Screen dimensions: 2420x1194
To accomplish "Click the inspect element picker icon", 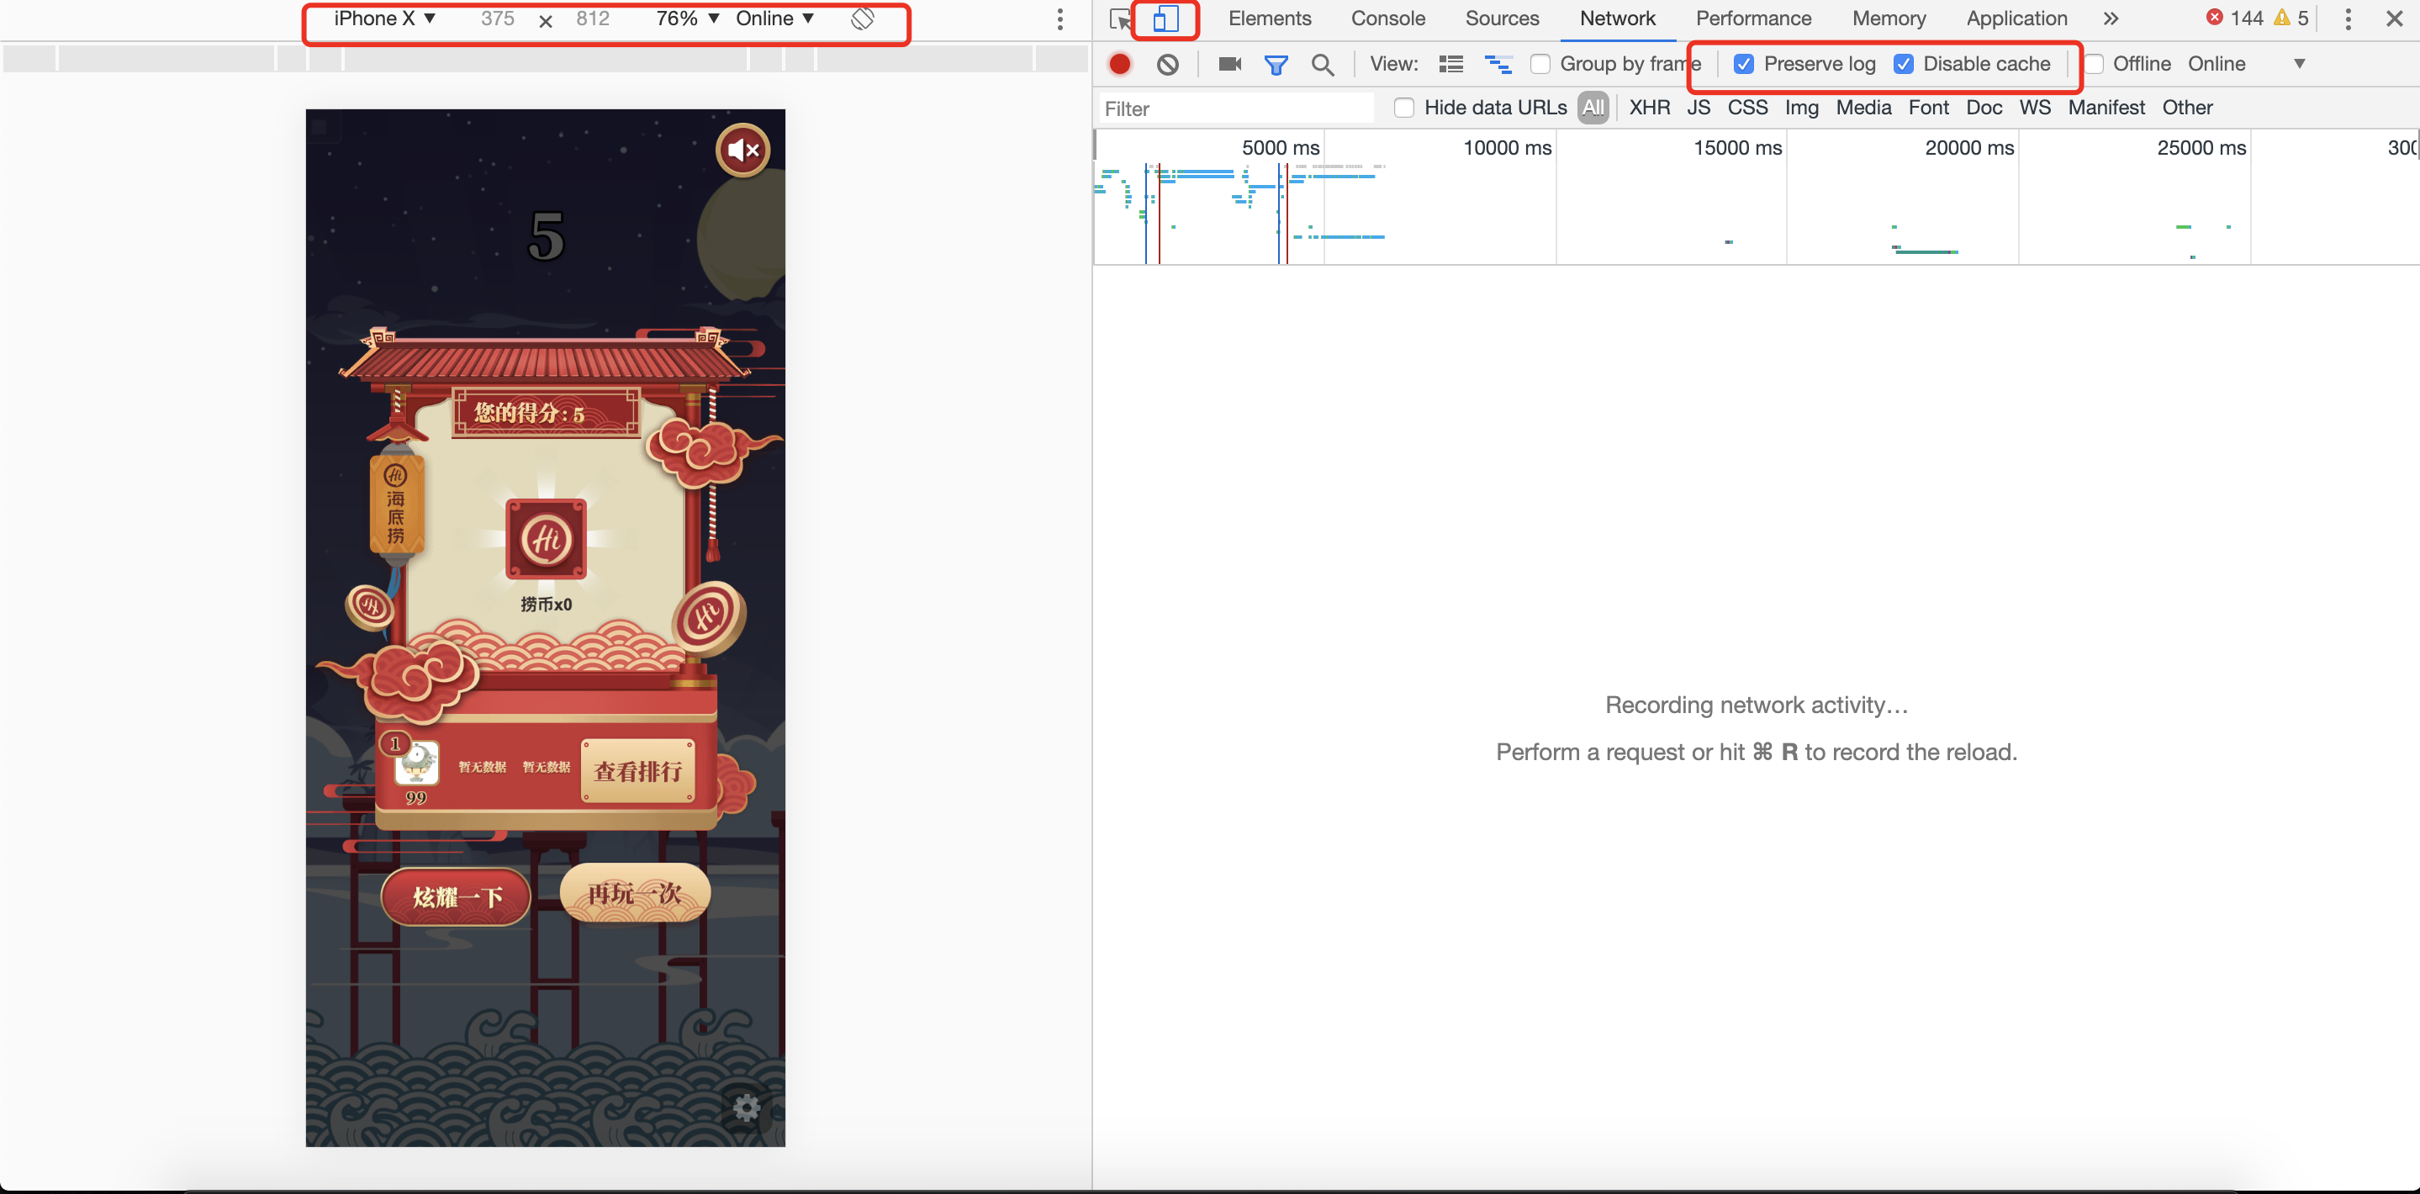I will (1120, 18).
